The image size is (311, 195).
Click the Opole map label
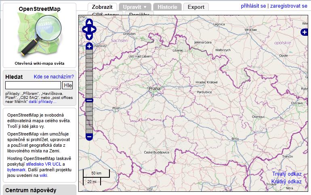tap(284, 55)
